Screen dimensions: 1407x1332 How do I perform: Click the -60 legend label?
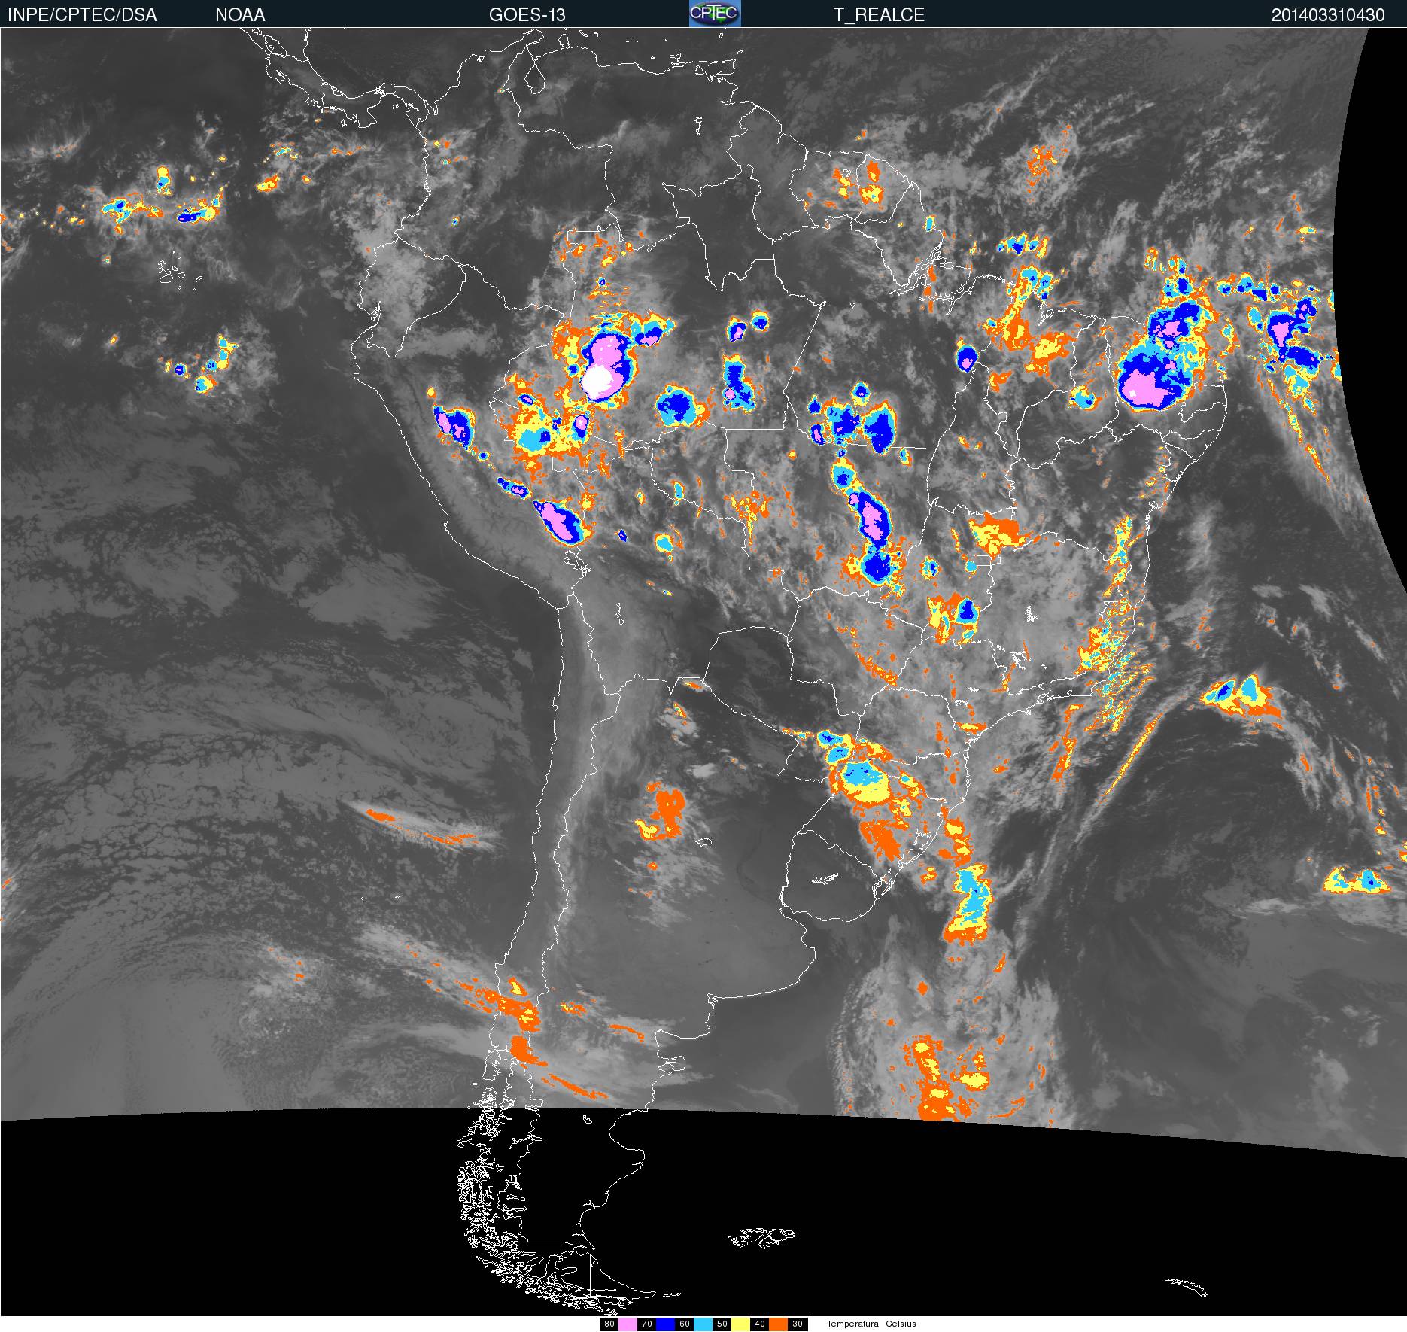[683, 1324]
